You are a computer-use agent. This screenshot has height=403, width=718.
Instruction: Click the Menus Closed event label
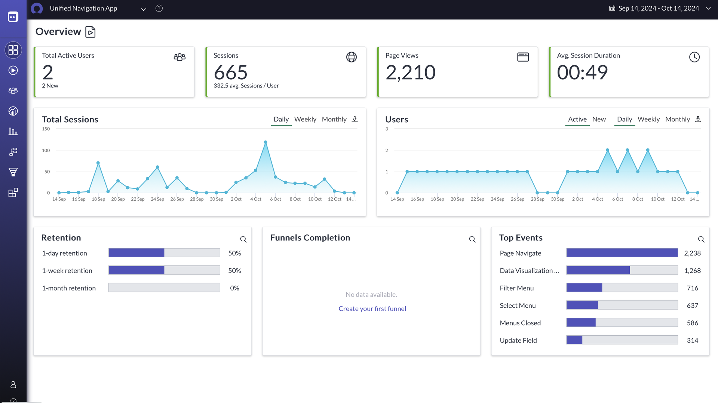pos(520,323)
